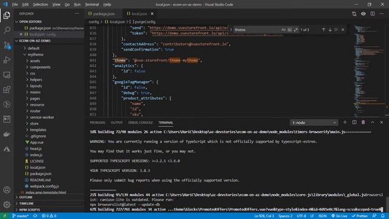Open the Accounts menu
The image size is (389, 219).
click(7, 190)
